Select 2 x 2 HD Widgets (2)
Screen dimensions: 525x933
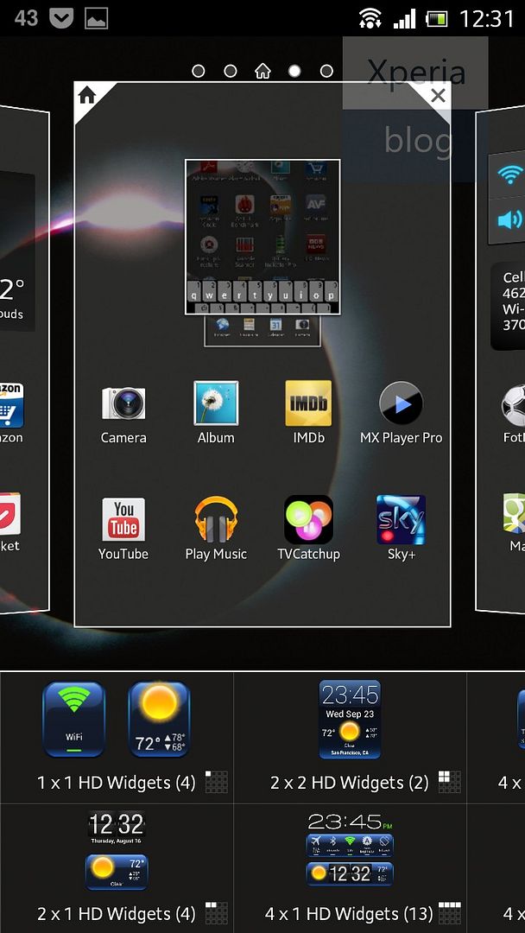coord(350,783)
